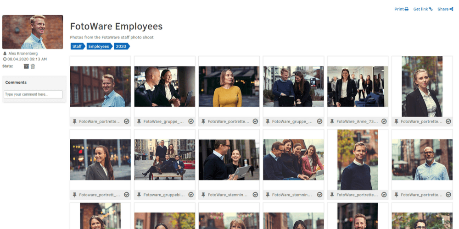This screenshot has height=229, width=459.
Task: Click the 08.04.2020 09:13 AM timestamp
Action: [x=27, y=59]
